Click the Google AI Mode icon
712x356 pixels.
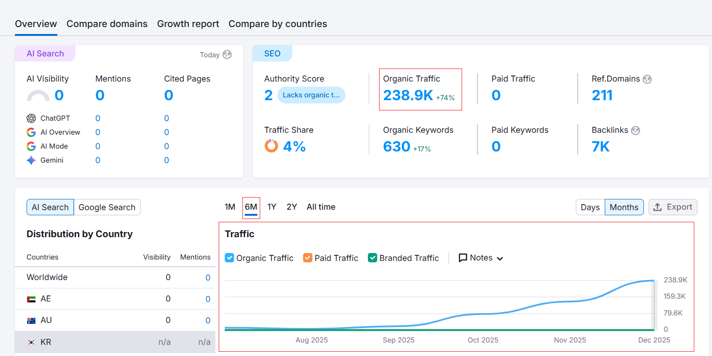(31, 146)
